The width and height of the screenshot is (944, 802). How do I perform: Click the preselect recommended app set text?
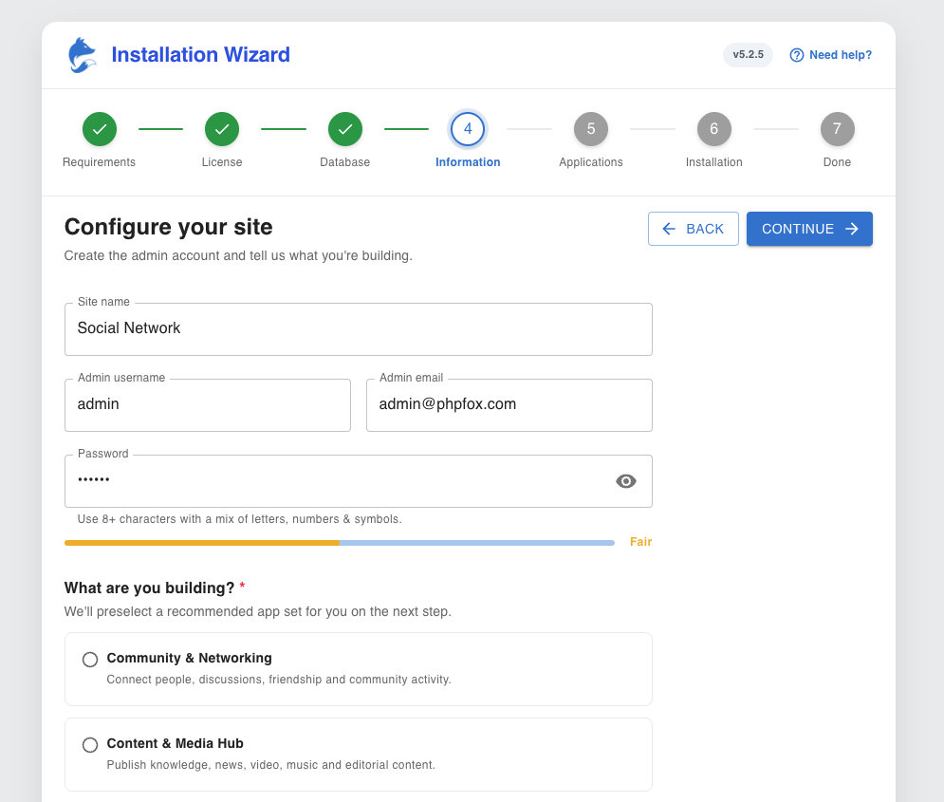pos(258,612)
